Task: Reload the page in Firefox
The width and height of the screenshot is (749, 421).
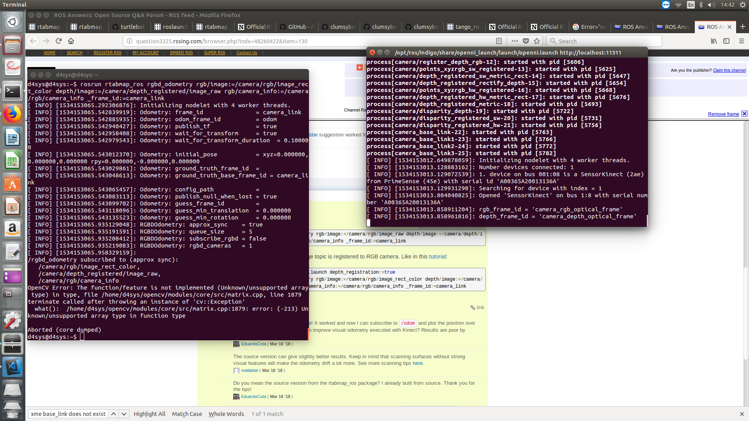Action: click(x=59, y=41)
